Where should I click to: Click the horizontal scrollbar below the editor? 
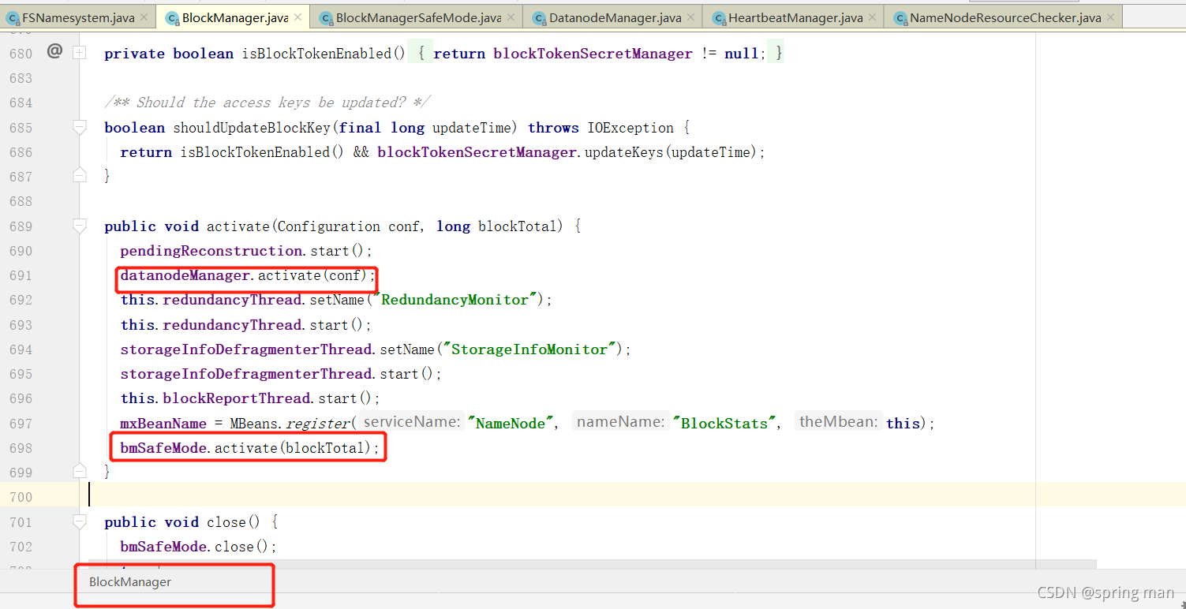click(592, 565)
